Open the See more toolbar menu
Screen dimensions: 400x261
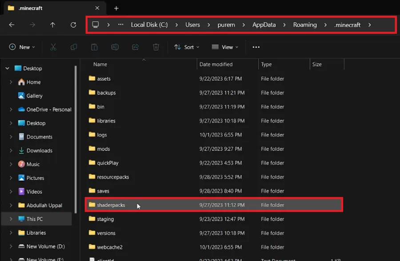click(x=256, y=47)
